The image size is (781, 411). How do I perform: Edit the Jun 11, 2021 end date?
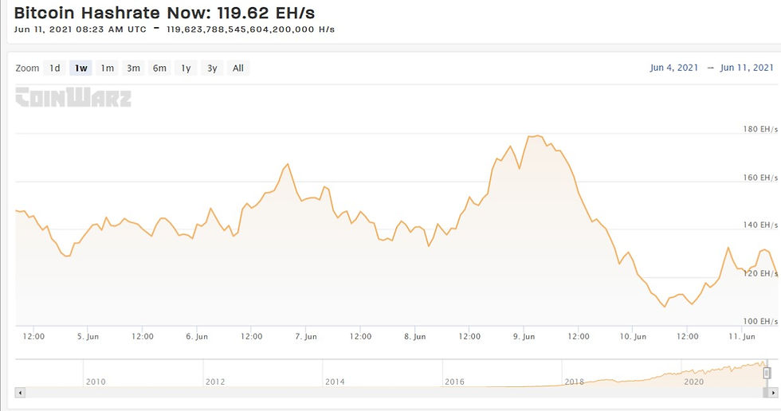747,68
